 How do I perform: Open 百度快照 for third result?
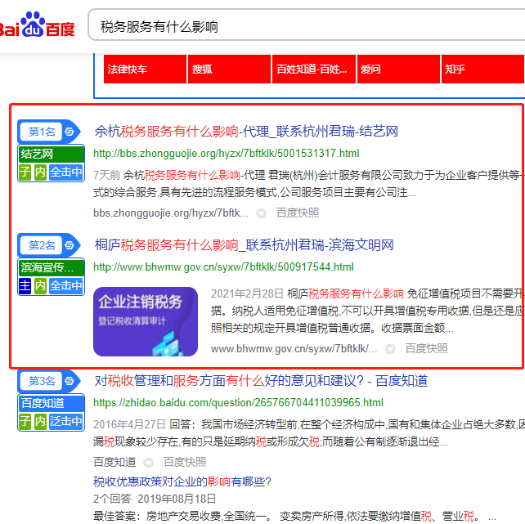(x=185, y=462)
